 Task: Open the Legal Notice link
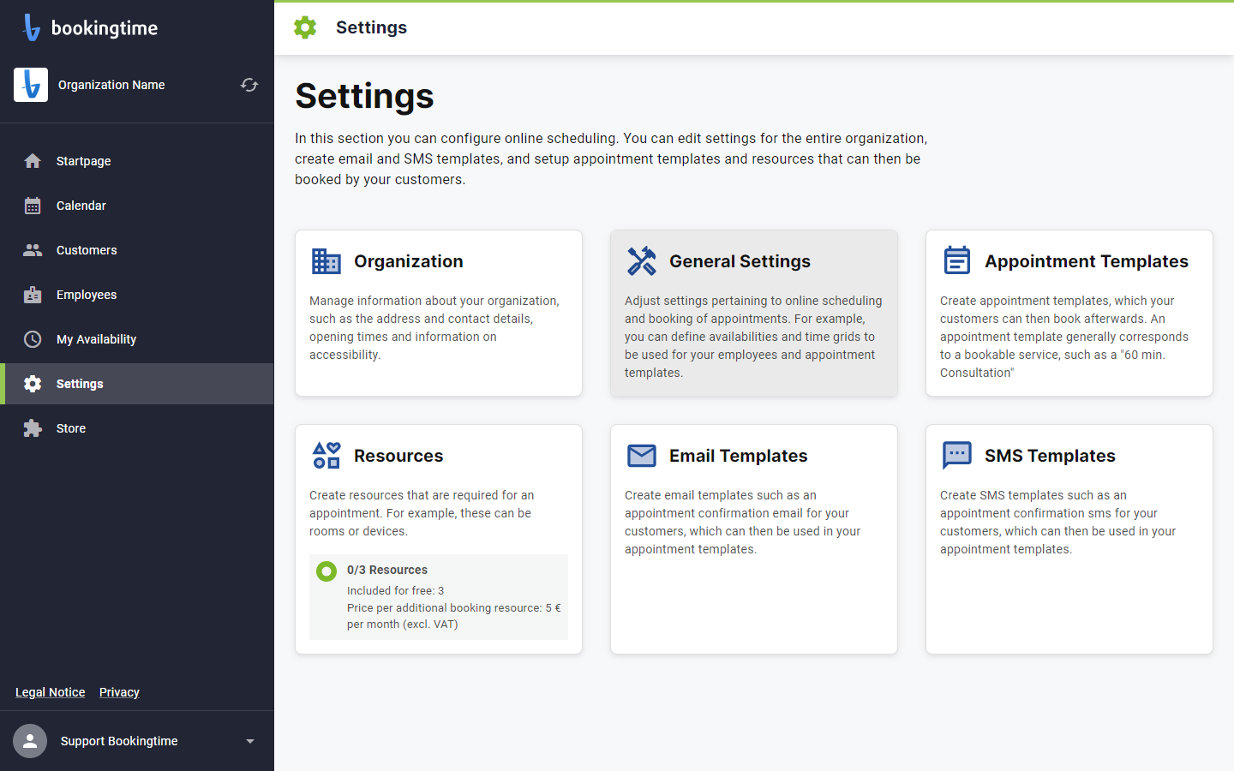pos(50,692)
